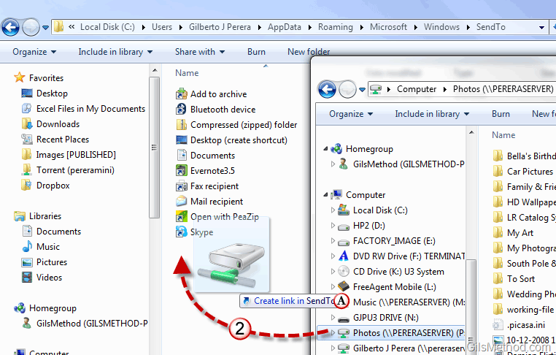Image resolution: width=556 pixels, height=355 pixels.
Task: Collapse the Homegroup node in Photos window
Action: pos(325,149)
